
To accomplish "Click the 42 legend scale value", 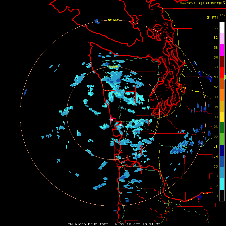I will click(x=216, y=87).
